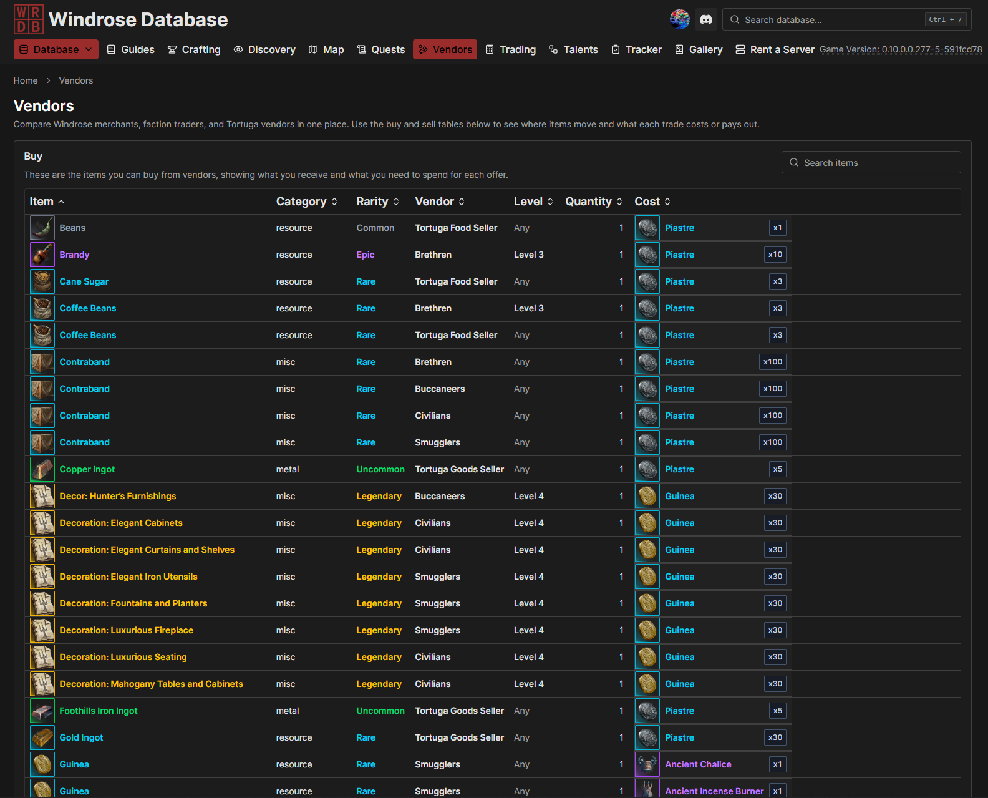Go to the Crafting page
The height and width of the screenshot is (798, 988).
point(194,49)
